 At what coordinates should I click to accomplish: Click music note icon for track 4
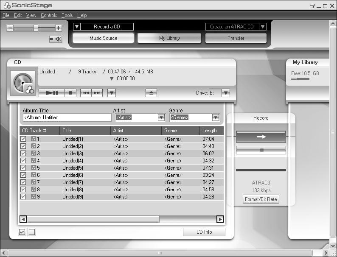[x=33, y=160]
